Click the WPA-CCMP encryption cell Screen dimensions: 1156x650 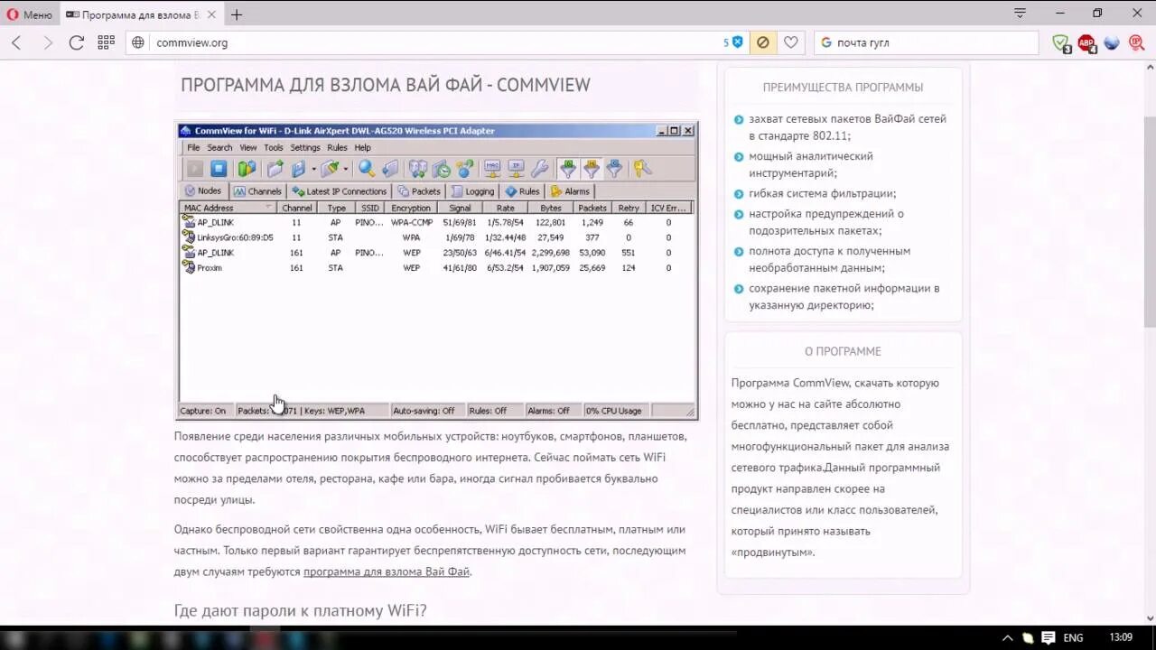tap(412, 222)
